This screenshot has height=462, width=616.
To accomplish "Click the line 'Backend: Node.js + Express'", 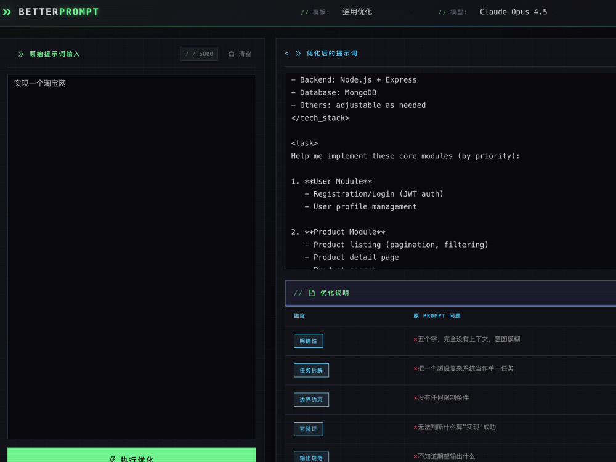I will pyautogui.click(x=354, y=79).
